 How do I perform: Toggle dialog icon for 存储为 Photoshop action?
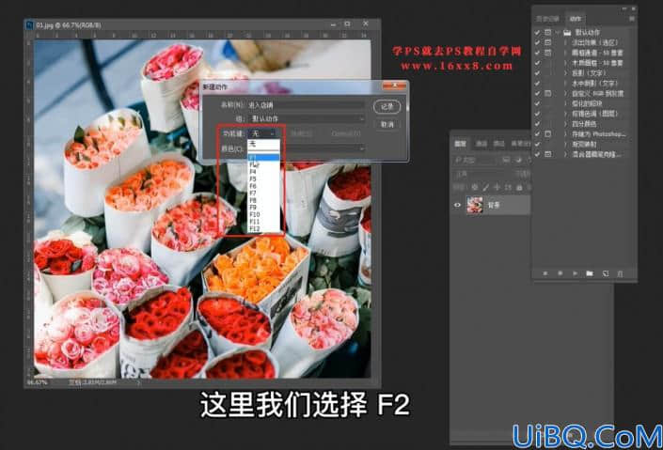(548, 134)
